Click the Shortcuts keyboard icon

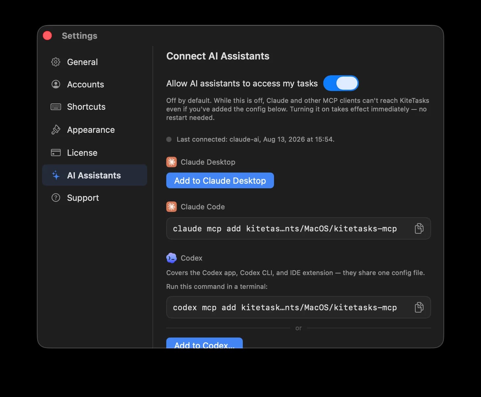(x=56, y=107)
